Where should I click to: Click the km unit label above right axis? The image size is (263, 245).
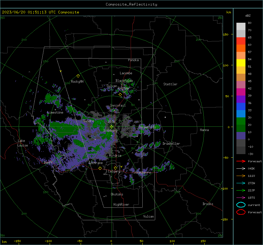pyautogui.click(x=229, y=12)
